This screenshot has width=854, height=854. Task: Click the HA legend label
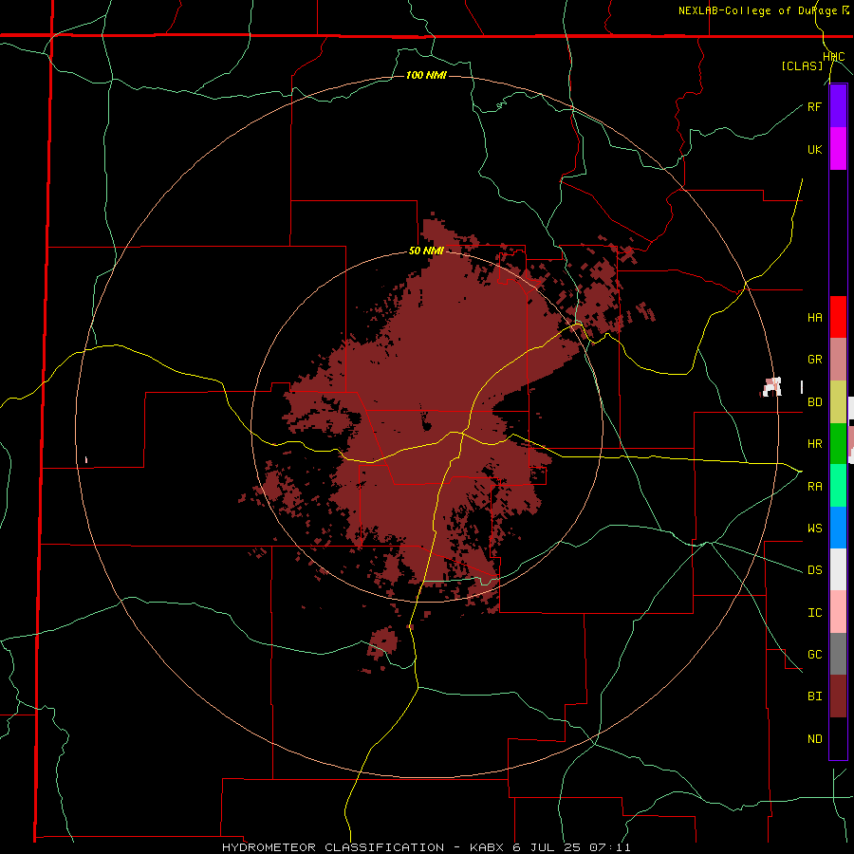pos(814,318)
